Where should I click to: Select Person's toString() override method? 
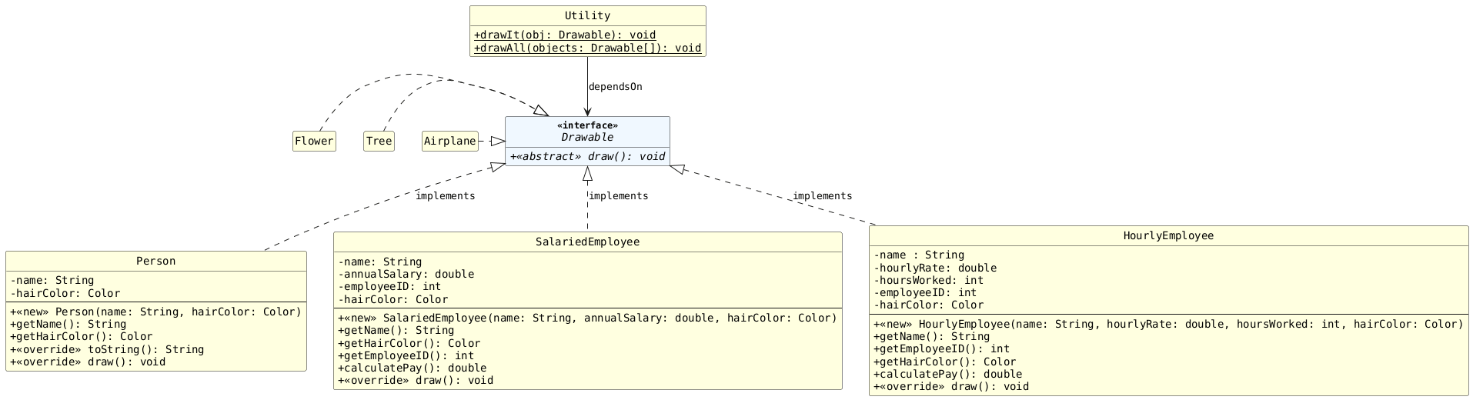tap(107, 349)
